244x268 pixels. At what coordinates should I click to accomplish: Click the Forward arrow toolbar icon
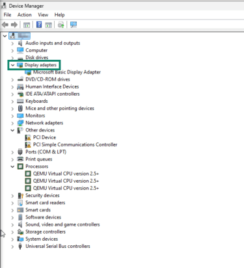coord(14,25)
